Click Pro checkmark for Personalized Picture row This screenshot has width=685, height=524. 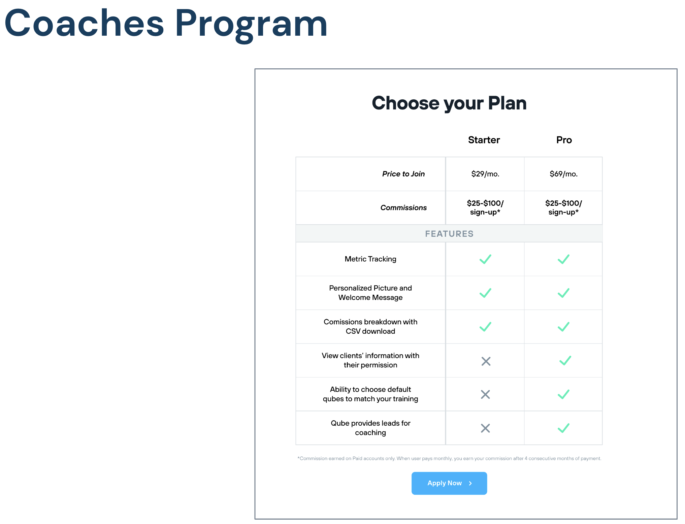coord(563,293)
